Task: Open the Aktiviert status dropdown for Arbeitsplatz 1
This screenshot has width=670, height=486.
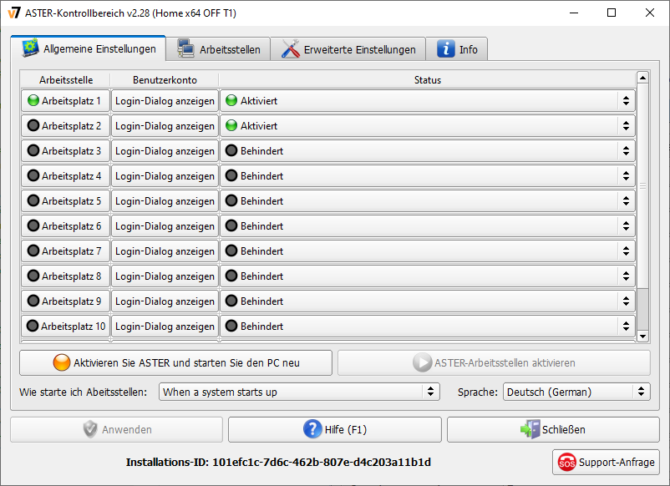Action: coord(428,101)
